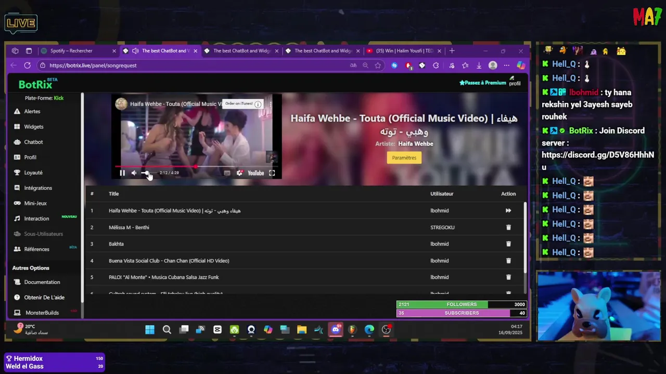This screenshot has height=374, width=666.
Task: Open the browser zoom magnifier icon
Action: 365,65
